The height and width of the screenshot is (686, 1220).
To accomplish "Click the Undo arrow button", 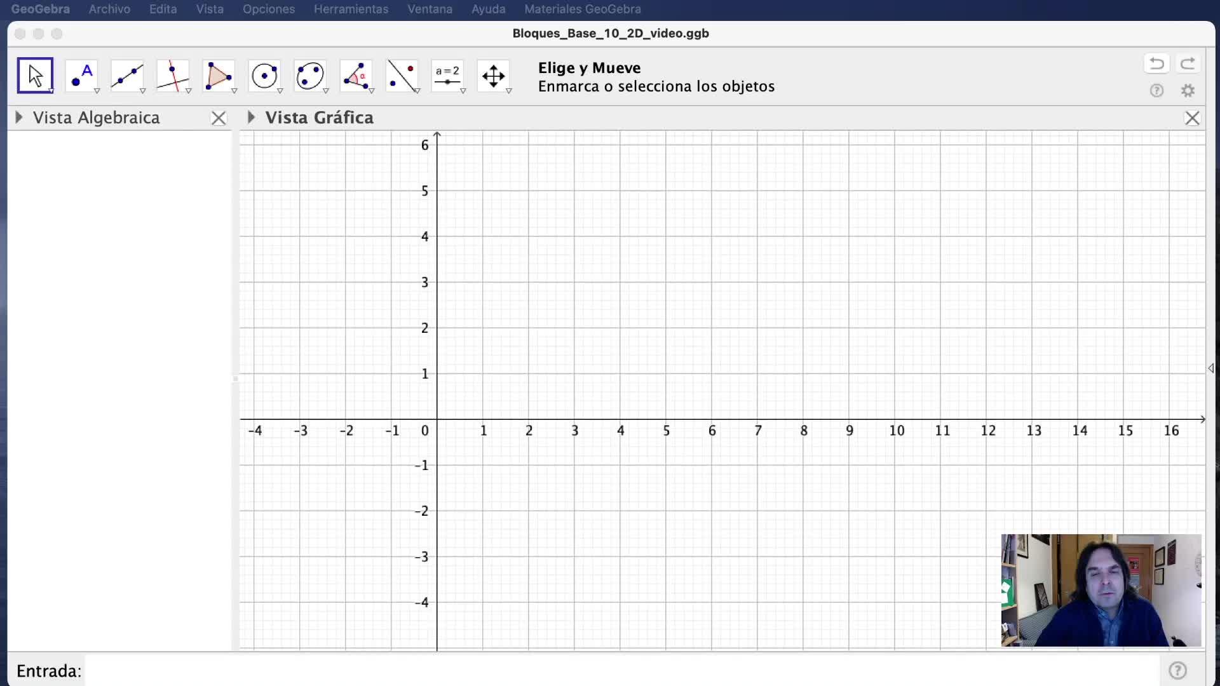I will pos(1156,64).
